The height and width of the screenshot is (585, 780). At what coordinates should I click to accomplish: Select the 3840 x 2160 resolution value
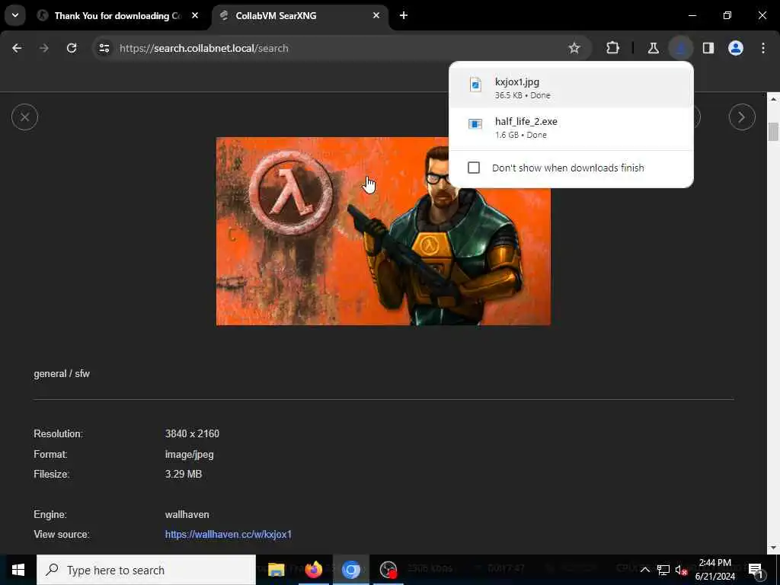click(x=192, y=433)
